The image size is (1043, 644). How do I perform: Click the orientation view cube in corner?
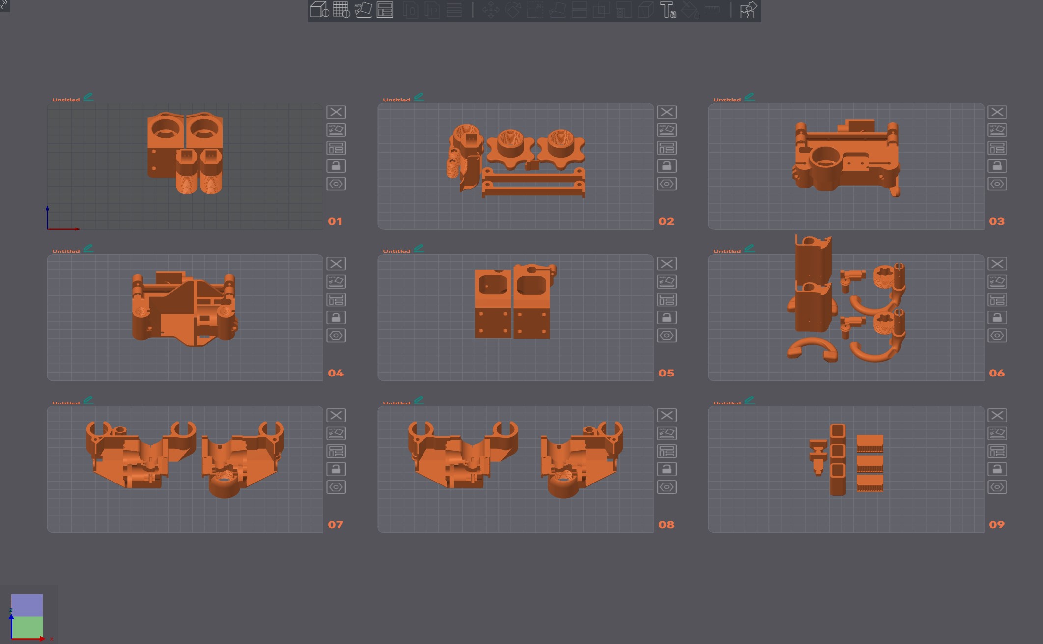(x=27, y=617)
